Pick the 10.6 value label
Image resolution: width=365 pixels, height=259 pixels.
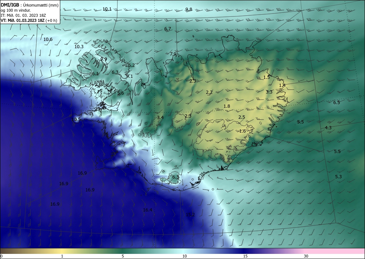[48, 39]
